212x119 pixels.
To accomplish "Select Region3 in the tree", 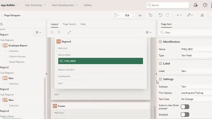I will (x=4, y=89).
